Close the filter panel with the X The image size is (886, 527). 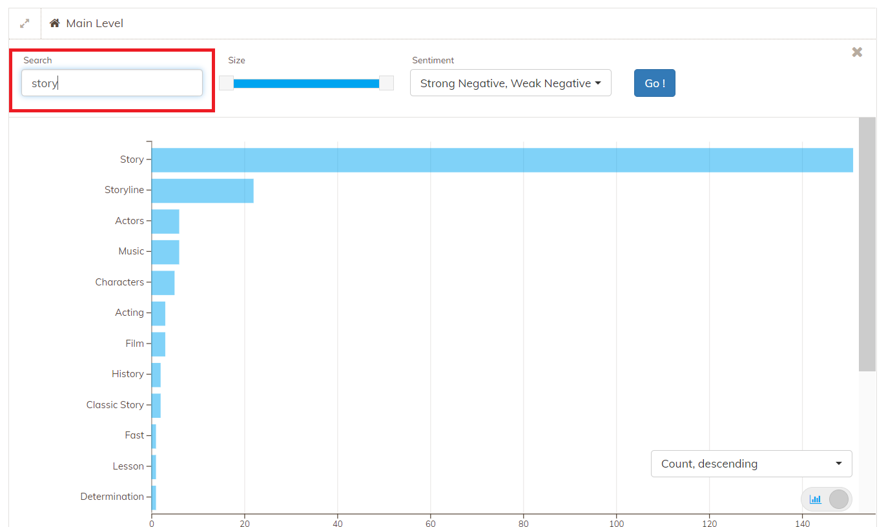(857, 52)
